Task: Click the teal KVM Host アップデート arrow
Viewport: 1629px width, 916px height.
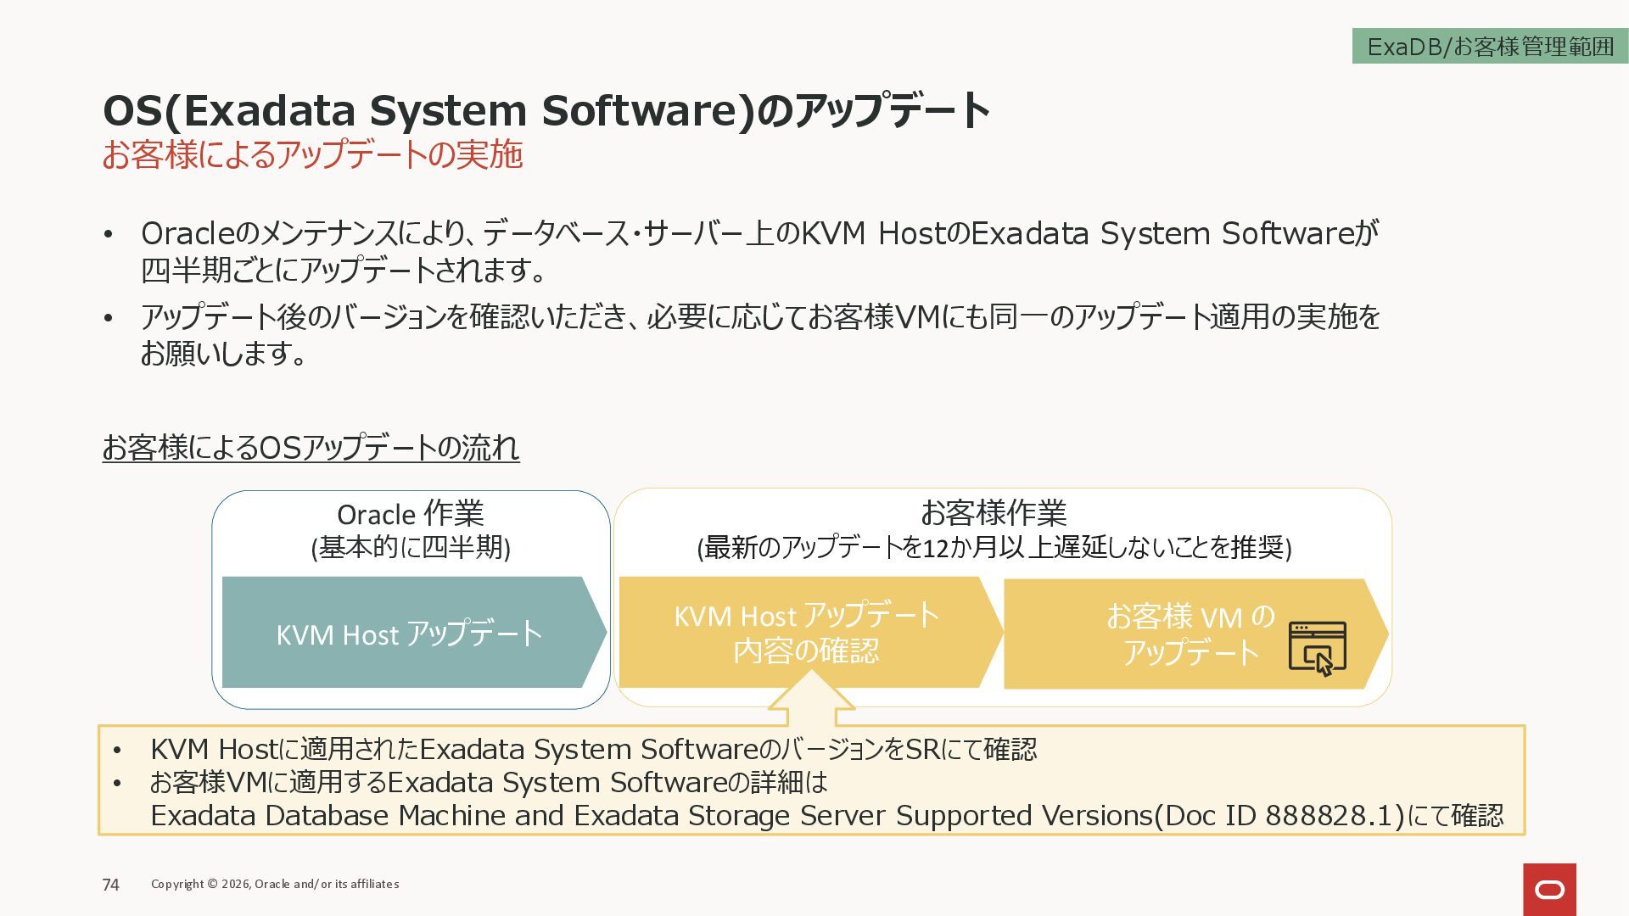Action: tap(409, 634)
